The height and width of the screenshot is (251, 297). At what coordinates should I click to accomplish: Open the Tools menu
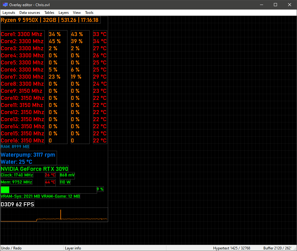click(x=89, y=13)
